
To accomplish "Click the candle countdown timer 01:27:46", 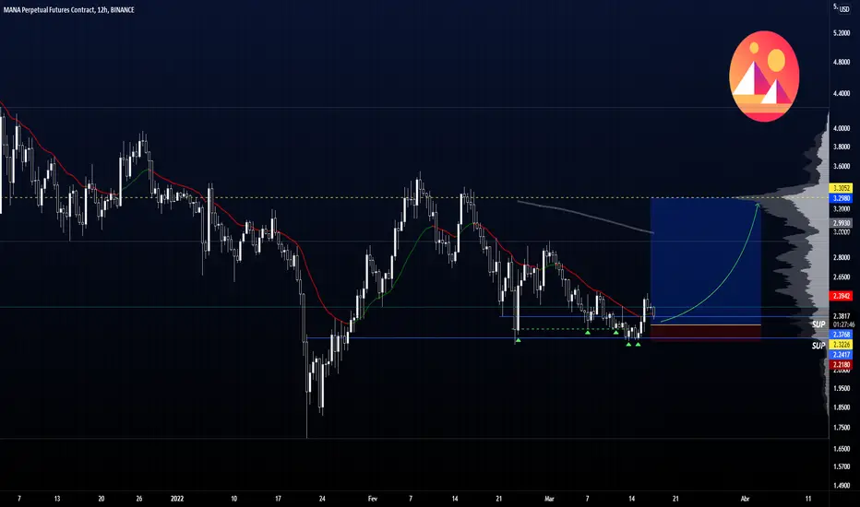I will [x=843, y=324].
